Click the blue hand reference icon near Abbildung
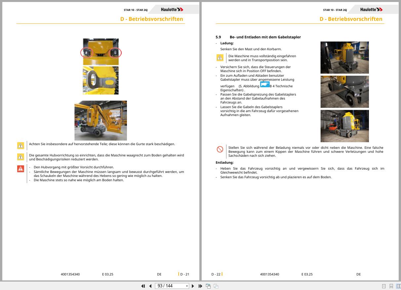401x290 pixels. (x=264, y=85)
